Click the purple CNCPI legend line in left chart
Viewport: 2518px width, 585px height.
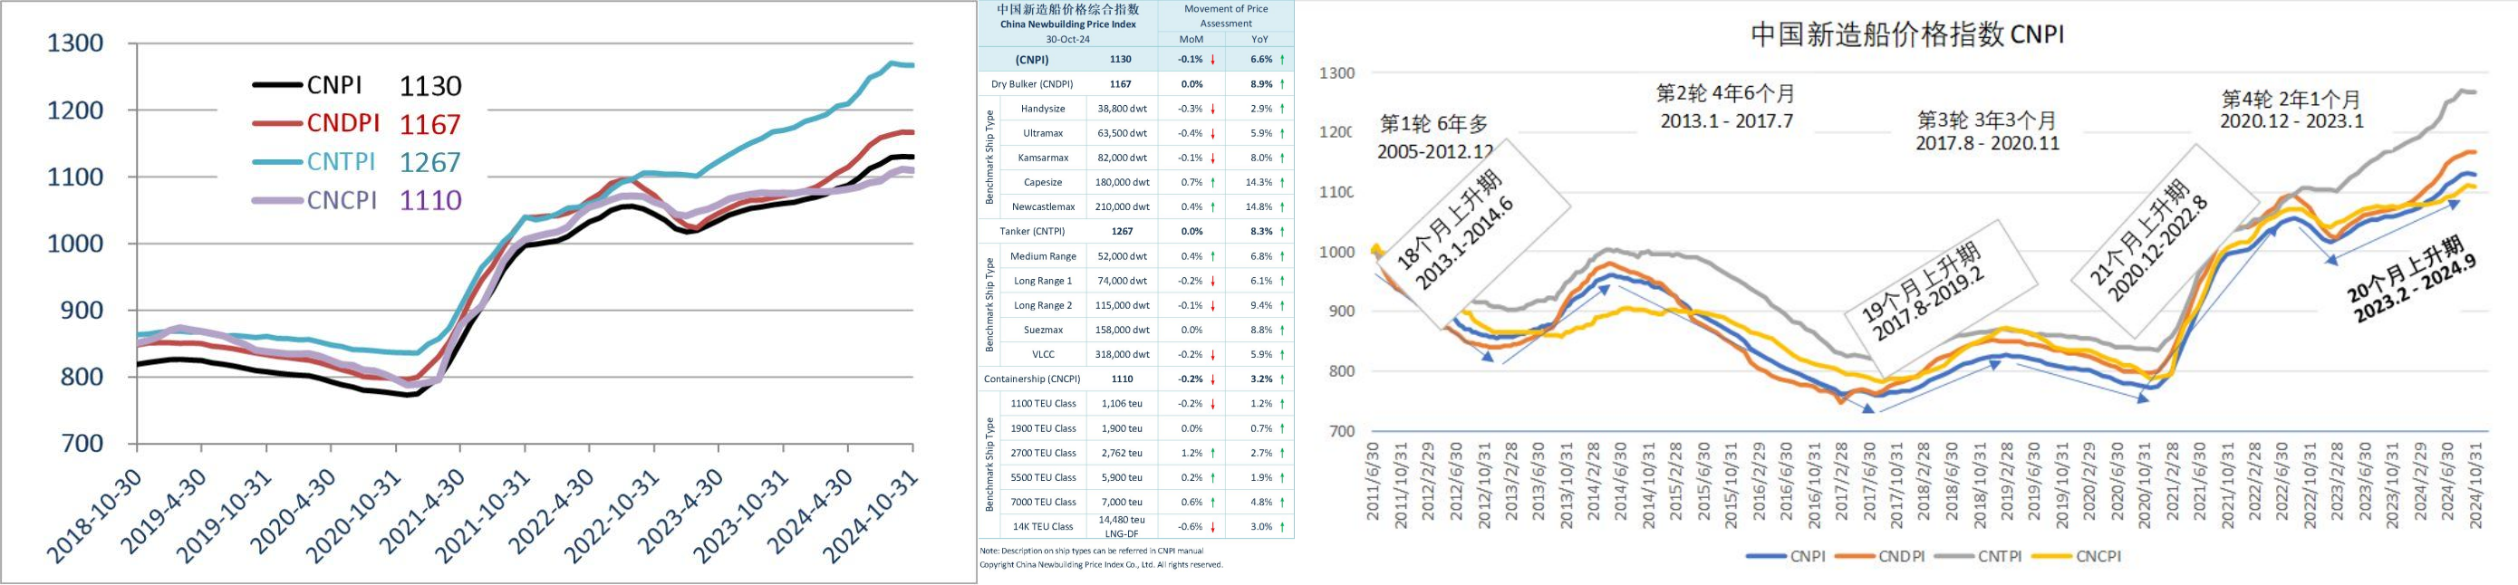tap(276, 200)
